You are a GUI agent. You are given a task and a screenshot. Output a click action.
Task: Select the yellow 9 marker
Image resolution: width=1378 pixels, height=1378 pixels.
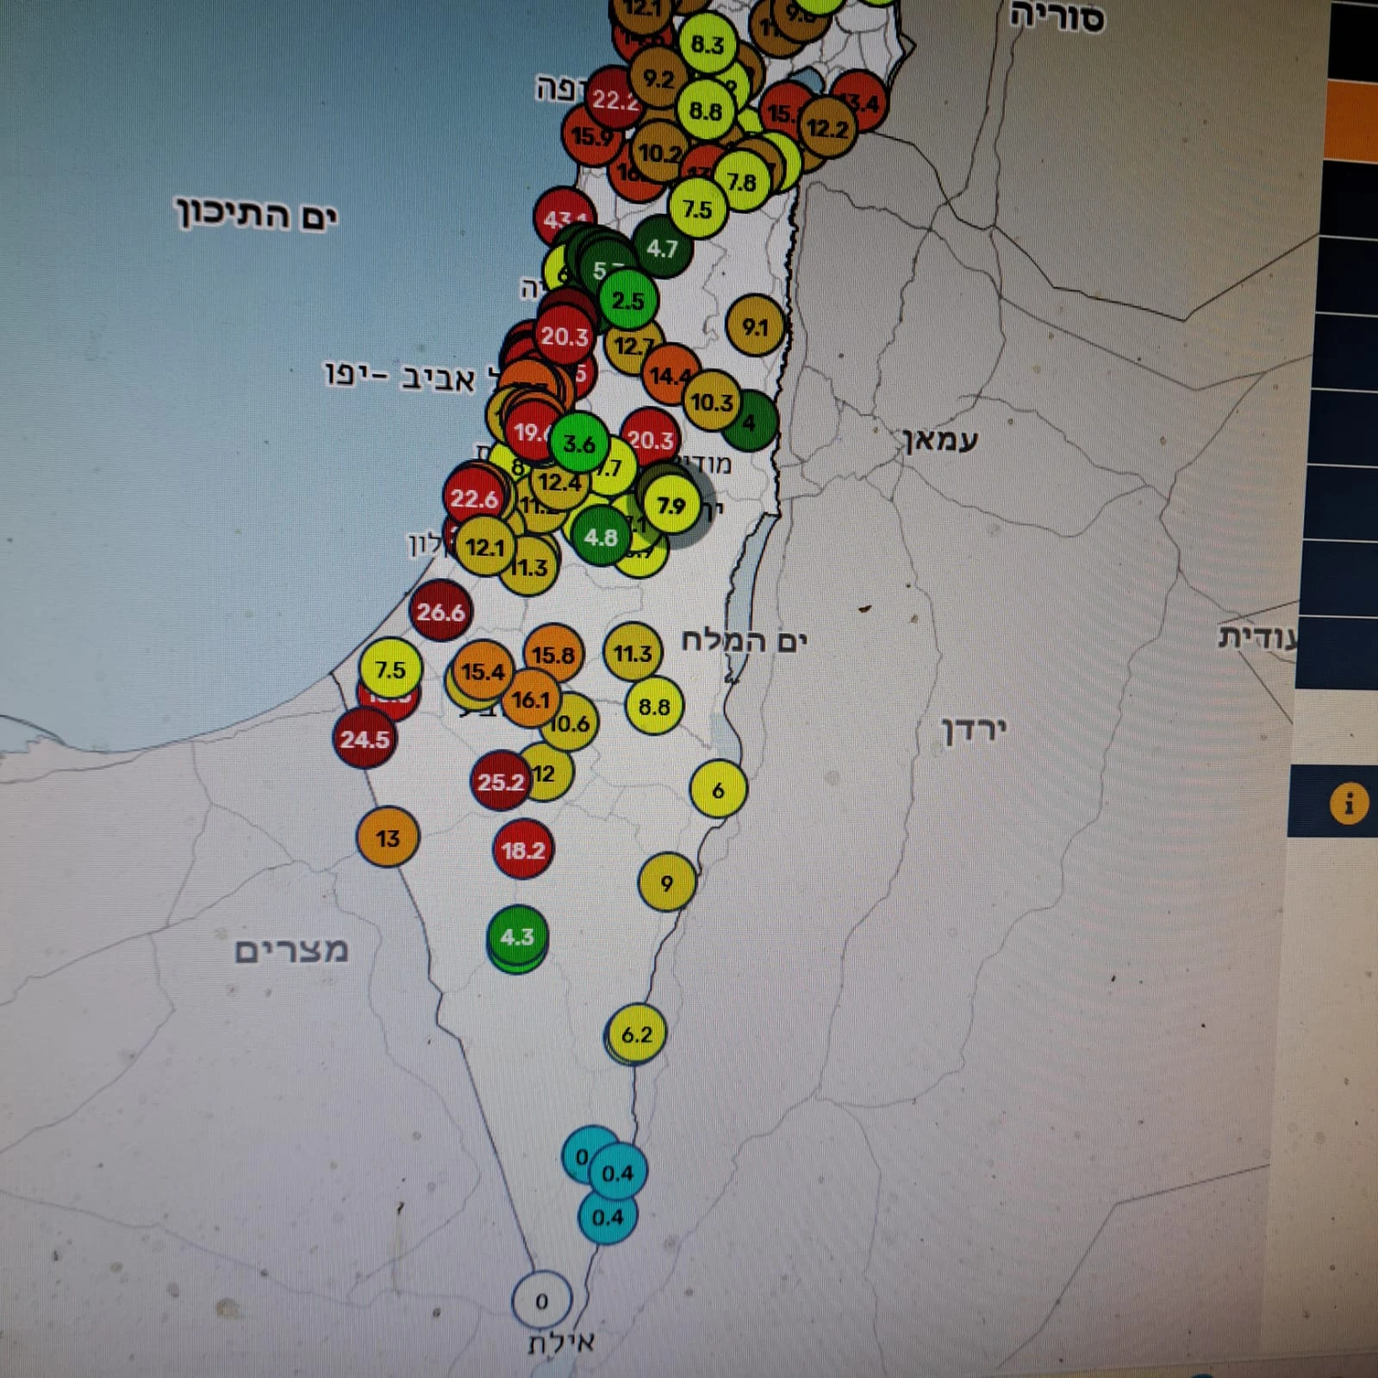pyautogui.click(x=667, y=882)
